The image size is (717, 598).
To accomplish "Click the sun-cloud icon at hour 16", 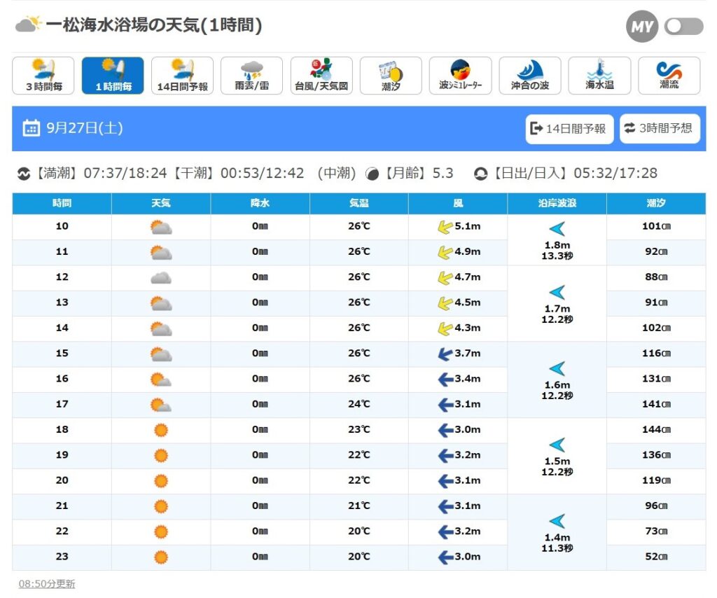I will click(161, 380).
